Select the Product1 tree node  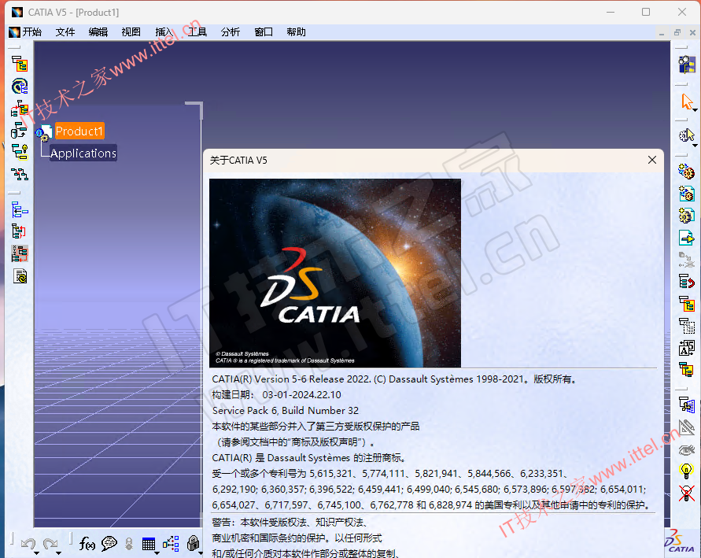point(79,131)
